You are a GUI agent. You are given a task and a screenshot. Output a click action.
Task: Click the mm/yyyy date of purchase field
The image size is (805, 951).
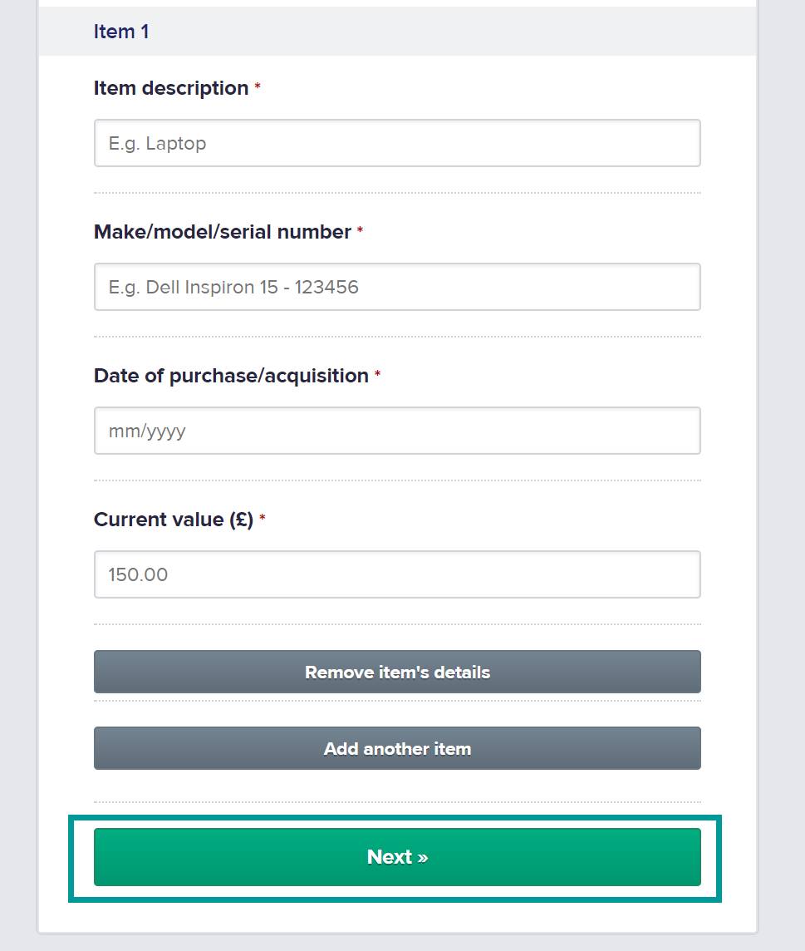(397, 431)
